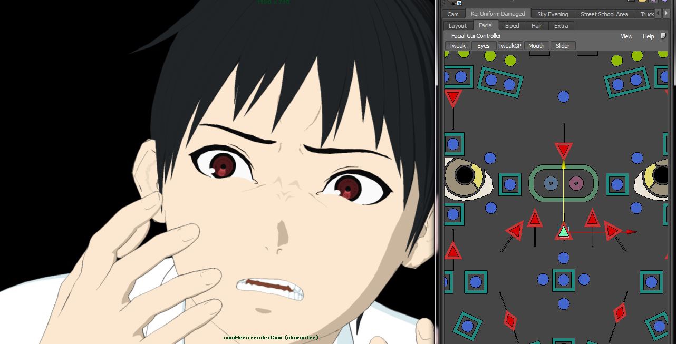This screenshot has width=676, height=344.
Task: Click the Eyes button
Action: point(484,46)
